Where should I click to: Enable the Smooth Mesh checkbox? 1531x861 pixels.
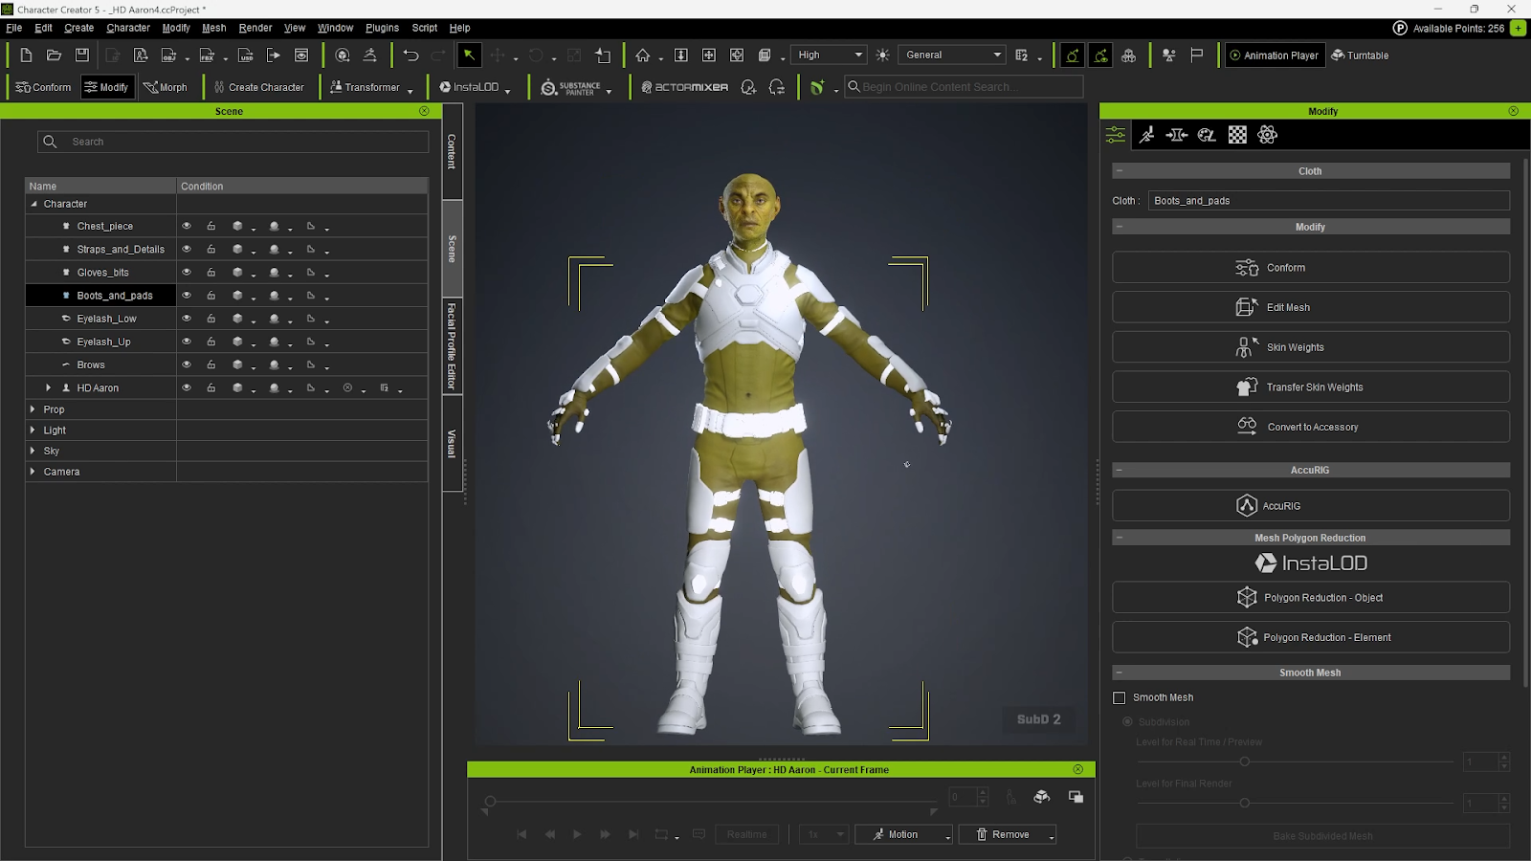(x=1120, y=698)
